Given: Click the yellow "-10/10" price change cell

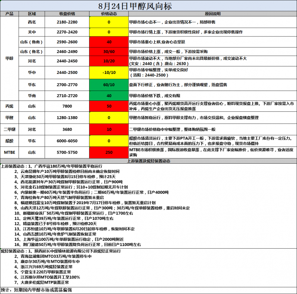Looking at the screenshot, I should click(109, 72).
